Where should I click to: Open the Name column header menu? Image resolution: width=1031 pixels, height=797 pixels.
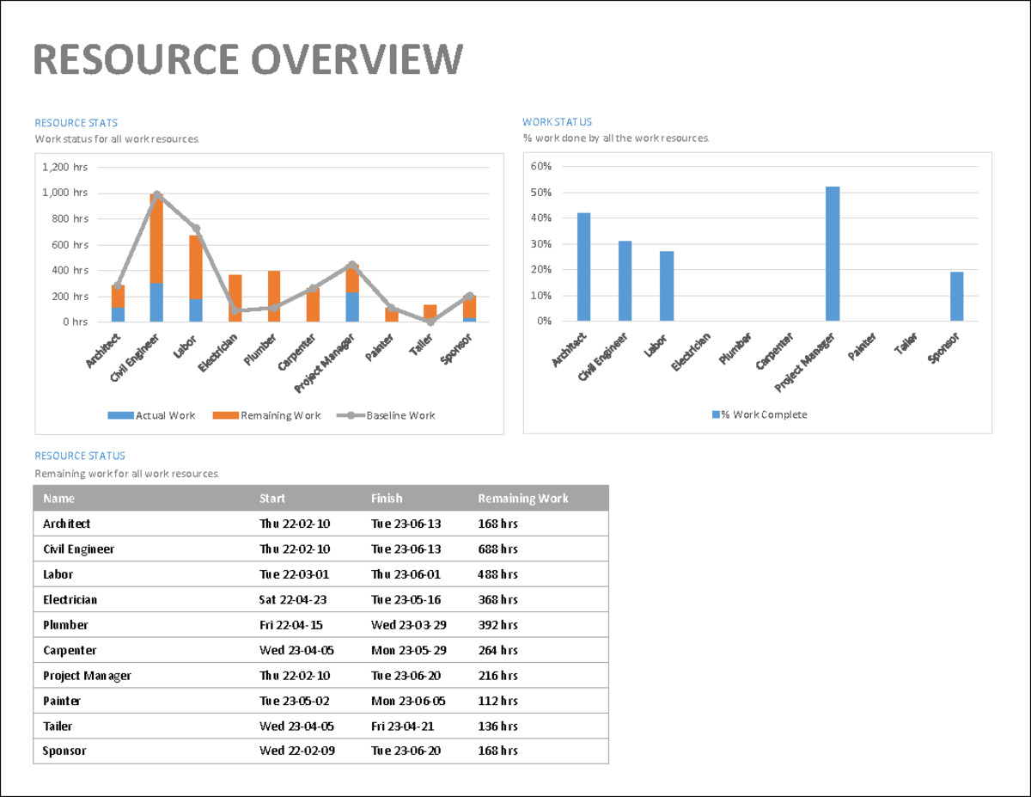pos(58,498)
